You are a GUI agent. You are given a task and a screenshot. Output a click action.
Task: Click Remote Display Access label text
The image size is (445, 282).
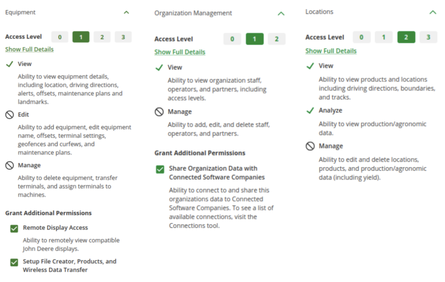[x=55, y=228]
